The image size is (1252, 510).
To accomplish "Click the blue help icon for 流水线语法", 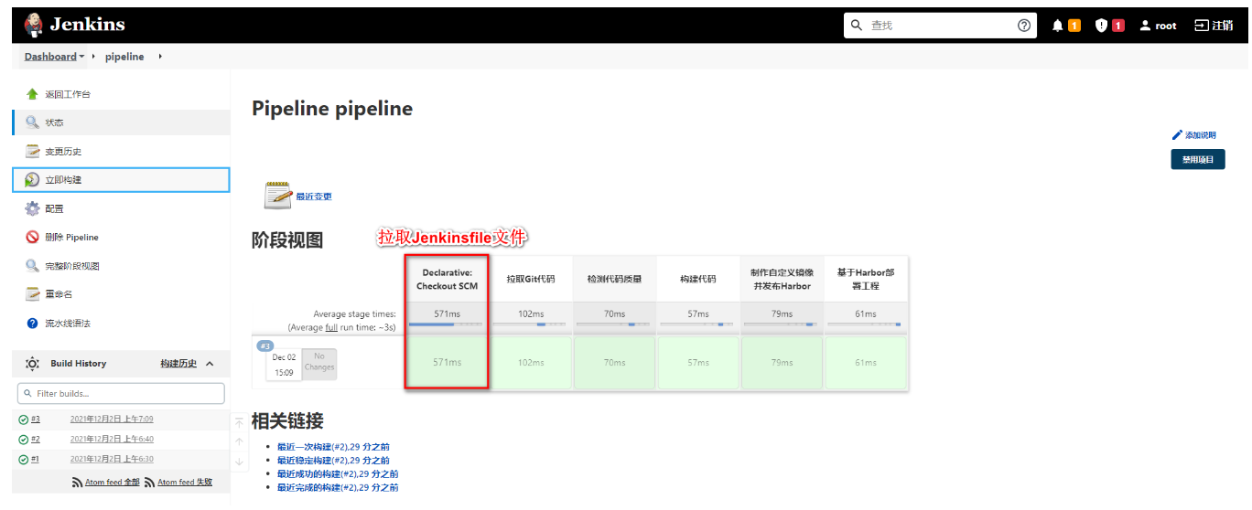I will point(32,324).
